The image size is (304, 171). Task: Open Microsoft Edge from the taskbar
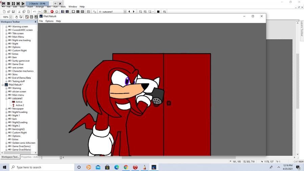tap(117, 167)
